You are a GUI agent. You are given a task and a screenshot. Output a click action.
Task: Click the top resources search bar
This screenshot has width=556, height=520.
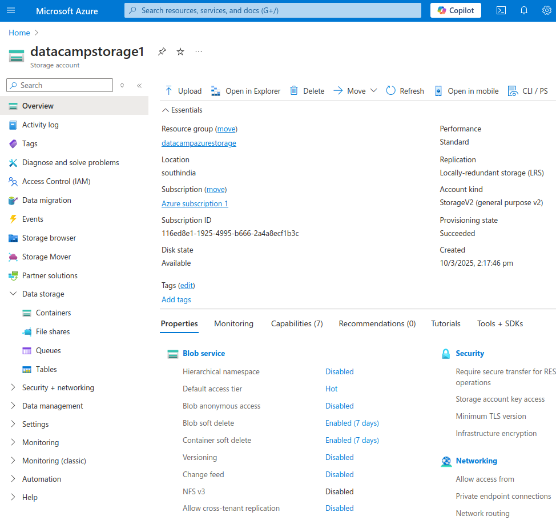point(273,10)
